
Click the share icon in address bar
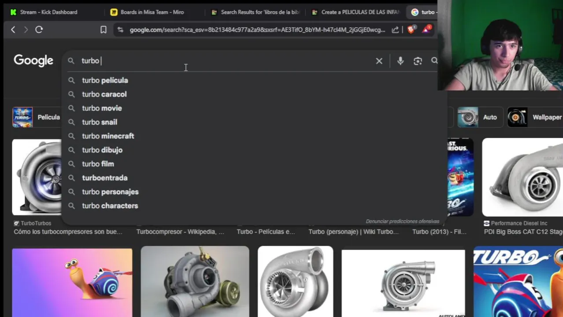click(x=395, y=29)
